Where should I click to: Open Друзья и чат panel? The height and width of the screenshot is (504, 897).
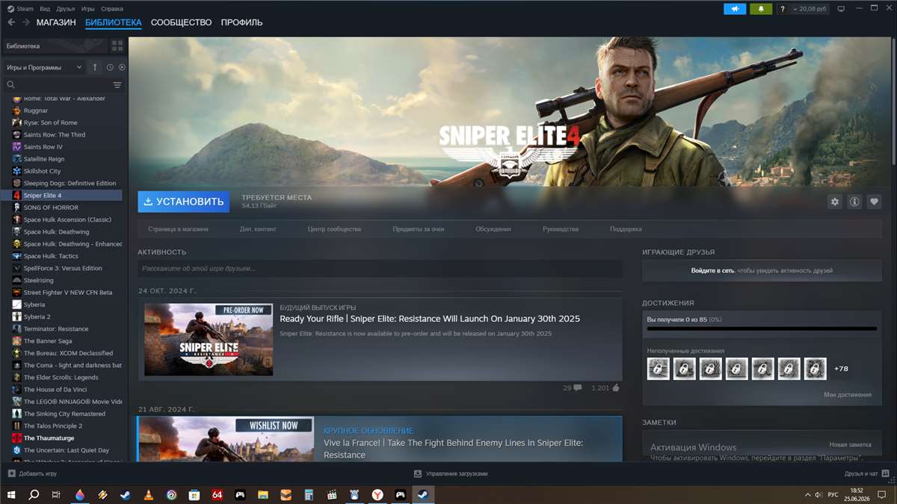click(x=866, y=473)
